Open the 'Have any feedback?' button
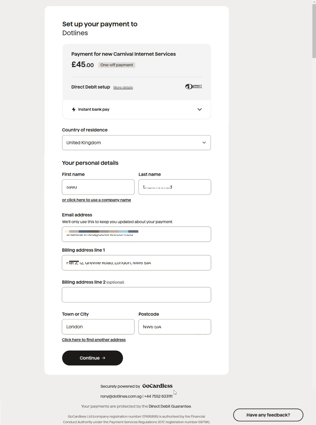Screen dimensions: 316x425 pyautogui.click(x=268, y=415)
